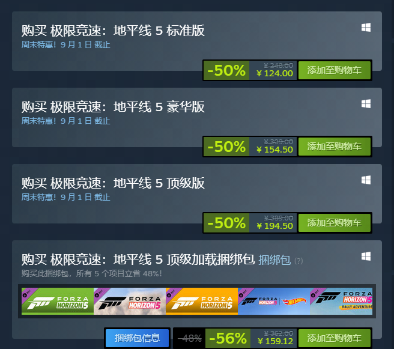Open 捆绑包信息 bundle info button
The height and width of the screenshot is (349, 394).
[137, 338]
